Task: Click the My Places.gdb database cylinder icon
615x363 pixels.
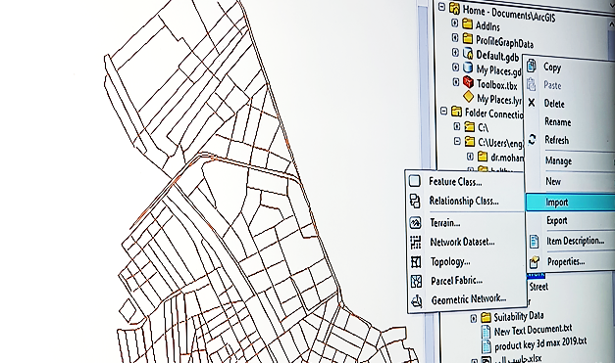Action: [468, 68]
